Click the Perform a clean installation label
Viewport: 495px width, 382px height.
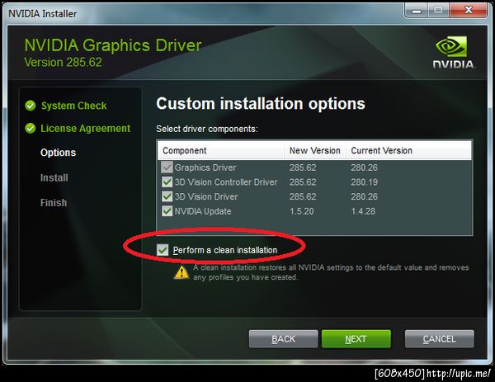click(225, 250)
